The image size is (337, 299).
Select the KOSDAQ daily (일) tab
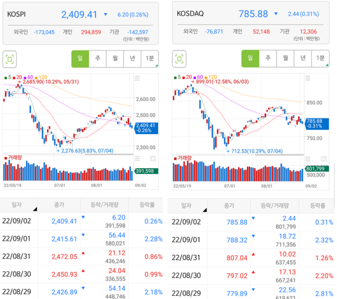[250, 59]
